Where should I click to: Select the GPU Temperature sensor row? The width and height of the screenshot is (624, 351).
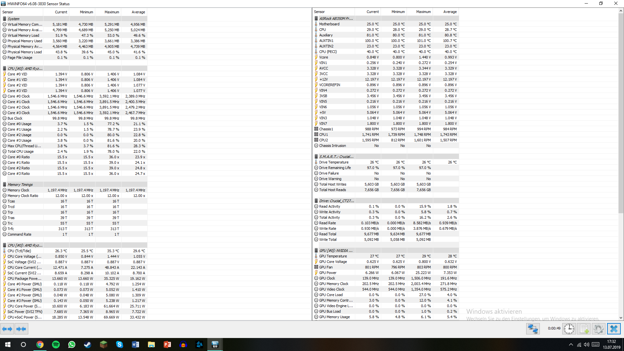[333, 256]
